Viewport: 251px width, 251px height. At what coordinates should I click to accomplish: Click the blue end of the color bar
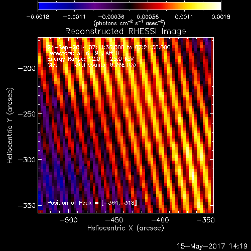tap(42, 6)
